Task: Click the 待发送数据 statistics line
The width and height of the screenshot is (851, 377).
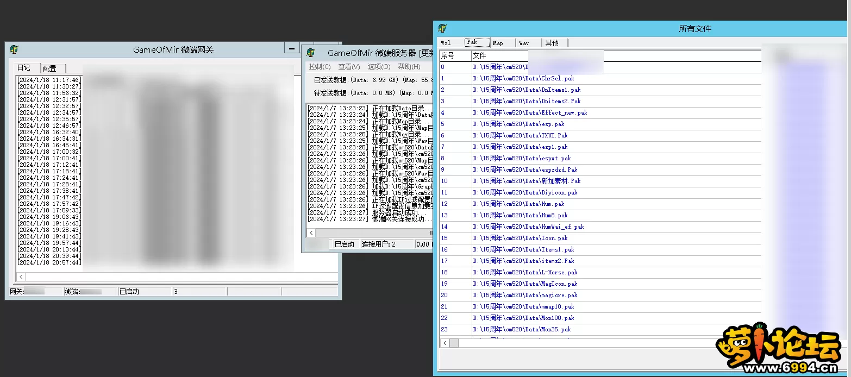Action: point(373,93)
